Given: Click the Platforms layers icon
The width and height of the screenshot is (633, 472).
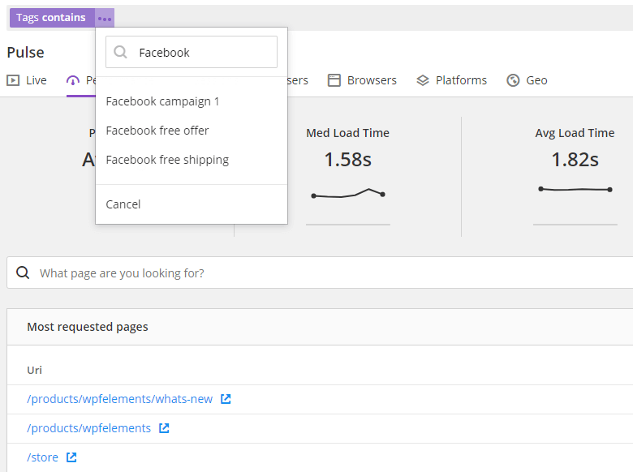Looking at the screenshot, I should click(x=422, y=80).
